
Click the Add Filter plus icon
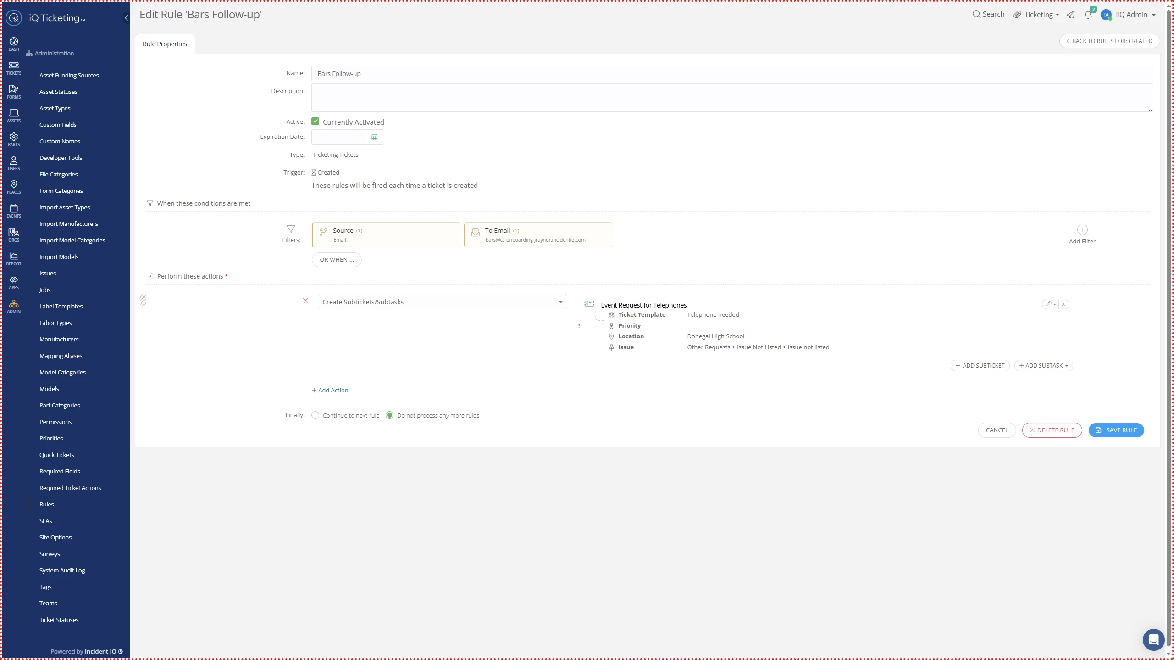click(1082, 230)
